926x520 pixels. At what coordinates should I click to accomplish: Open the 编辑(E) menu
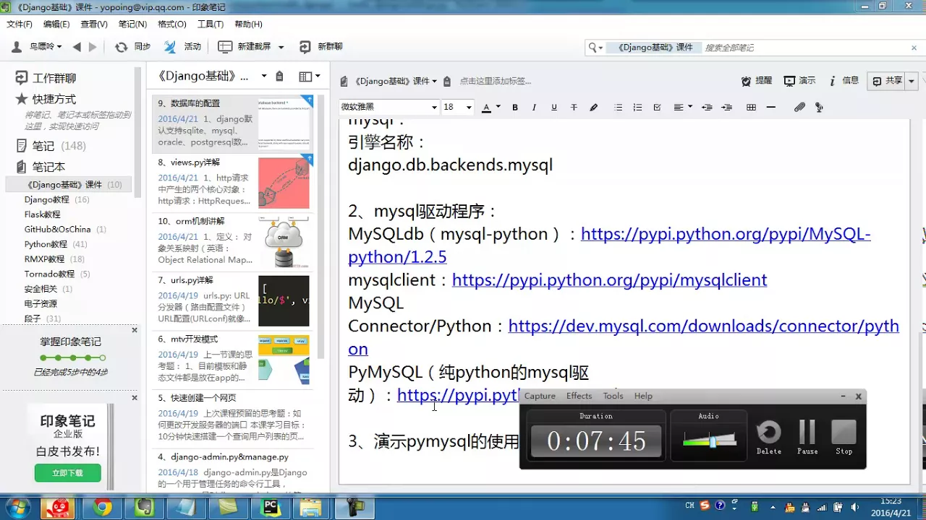[x=56, y=25]
